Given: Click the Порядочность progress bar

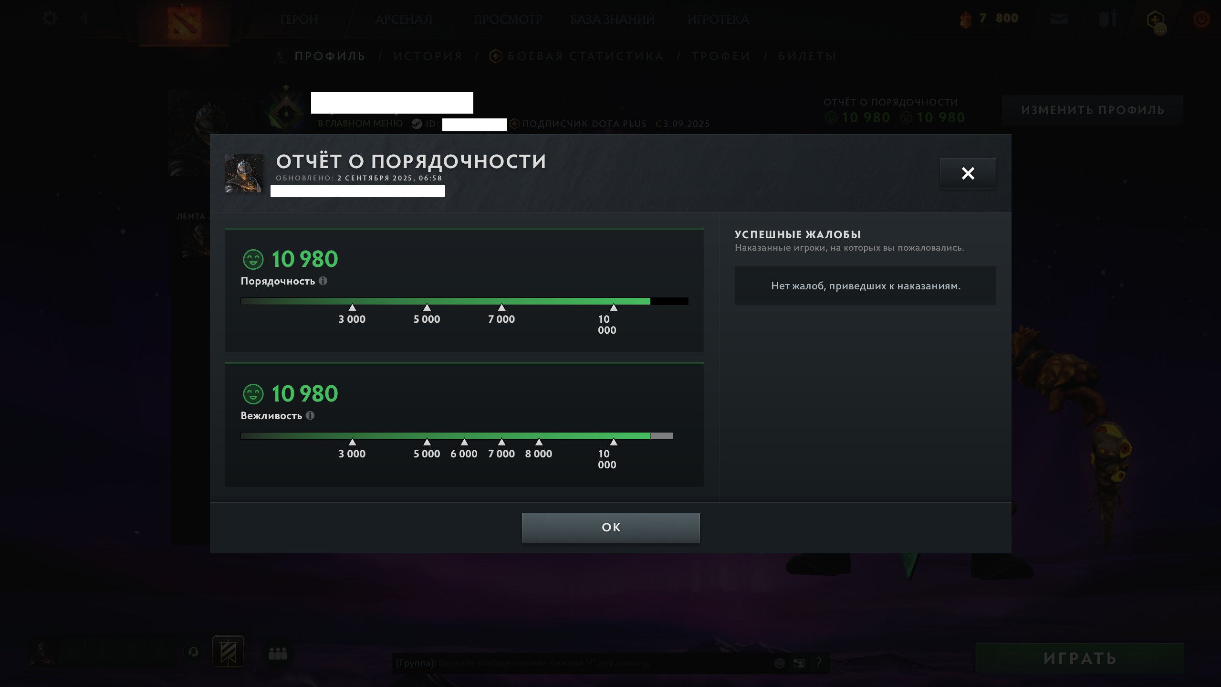Looking at the screenshot, I should (464, 301).
